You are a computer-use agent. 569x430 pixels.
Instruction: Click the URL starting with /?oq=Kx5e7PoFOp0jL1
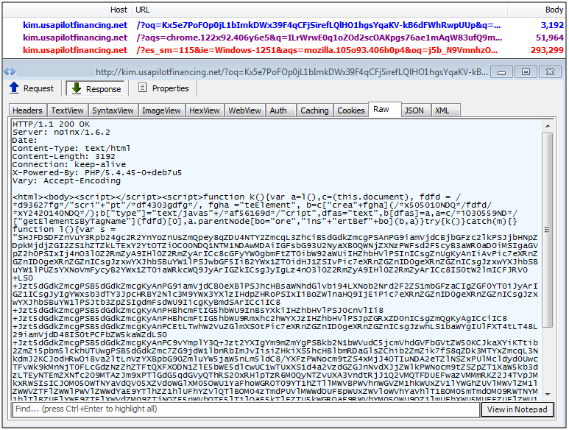[x=319, y=25]
